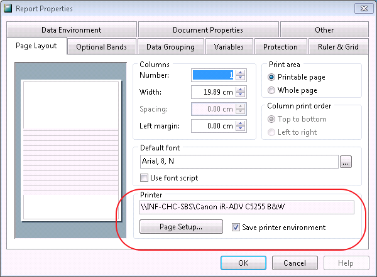This screenshot has width=377, height=277.
Task: Toggle Save printer environment checkbox
Action: (x=236, y=227)
